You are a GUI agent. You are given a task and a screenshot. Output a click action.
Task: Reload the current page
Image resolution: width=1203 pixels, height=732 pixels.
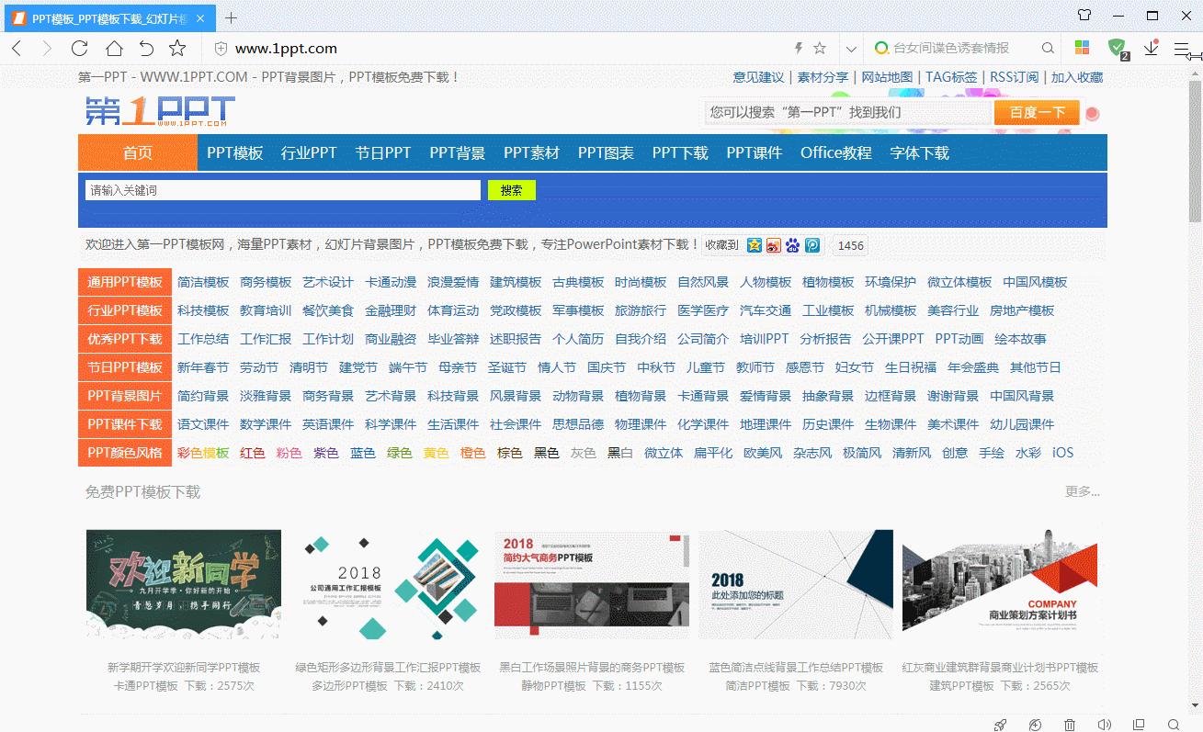point(80,49)
